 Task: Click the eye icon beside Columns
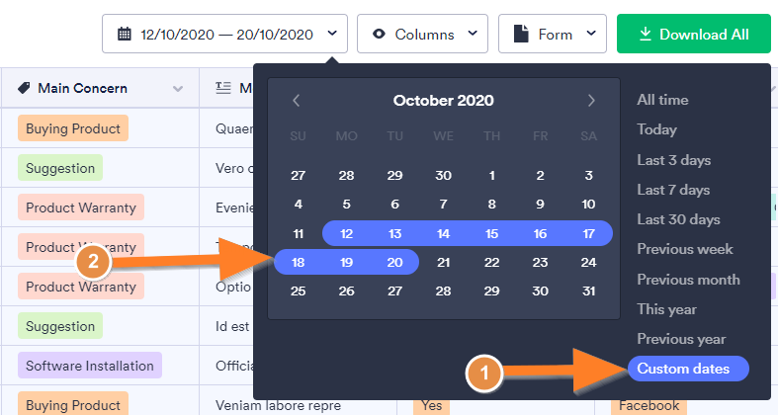click(x=379, y=34)
